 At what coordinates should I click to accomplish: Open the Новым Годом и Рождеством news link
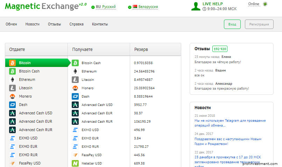tap(228, 142)
